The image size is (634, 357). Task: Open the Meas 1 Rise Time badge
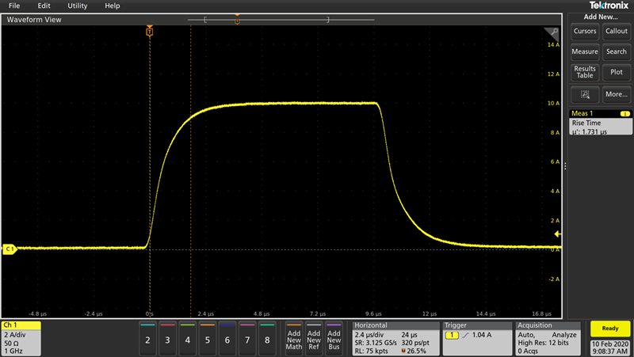602,123
